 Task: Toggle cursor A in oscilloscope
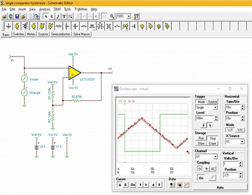click(x=119, y=184)
